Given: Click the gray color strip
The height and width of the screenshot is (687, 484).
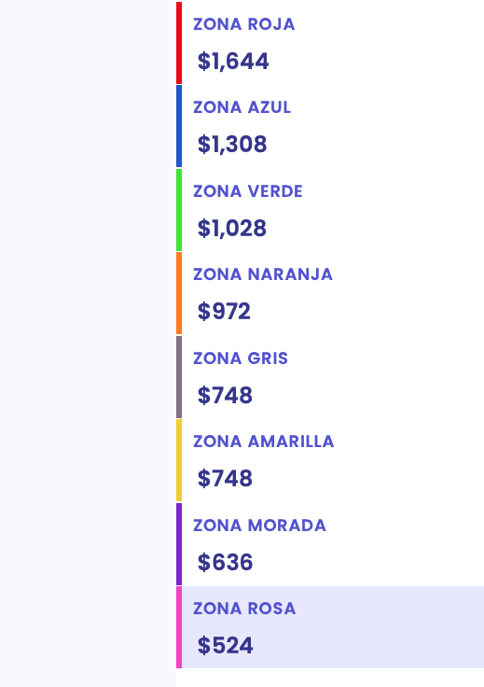Looking at the screenshot, I should (x=179, y=377).
